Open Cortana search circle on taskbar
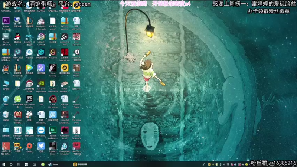The height and width of the screenshot is (167, 297). tap(11, 164)
